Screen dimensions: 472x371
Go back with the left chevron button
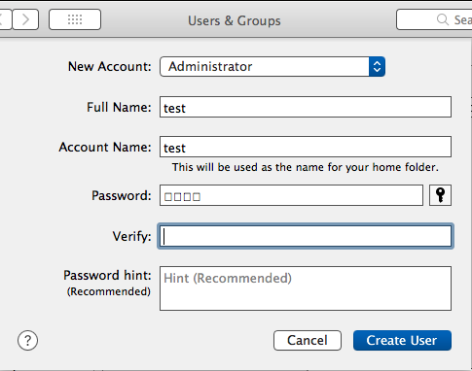click(5, 19)
